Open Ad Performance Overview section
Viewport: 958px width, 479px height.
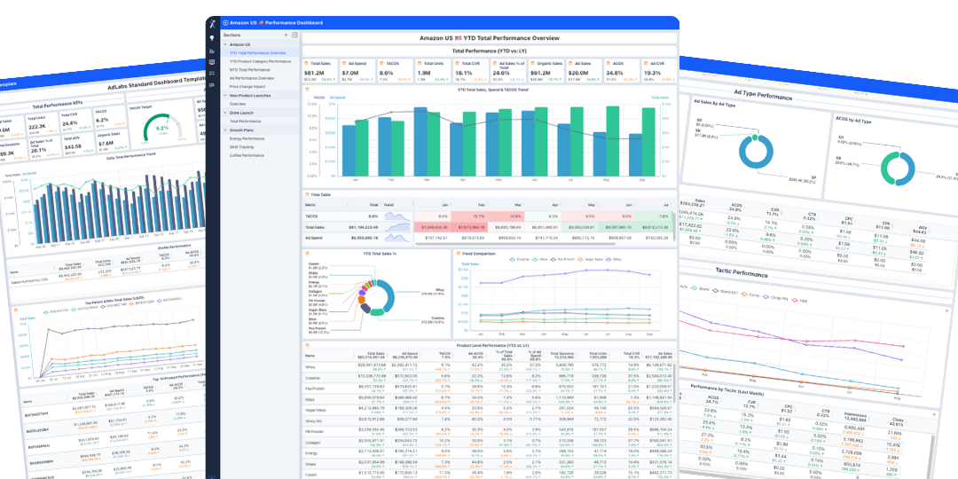[x=261, y=78]
